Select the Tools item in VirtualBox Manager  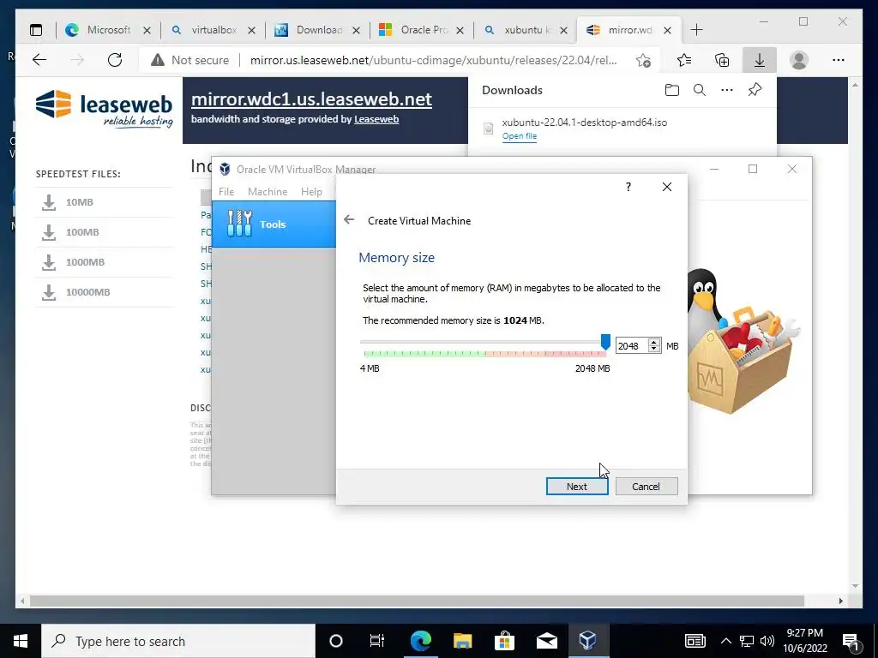point(274,224)
